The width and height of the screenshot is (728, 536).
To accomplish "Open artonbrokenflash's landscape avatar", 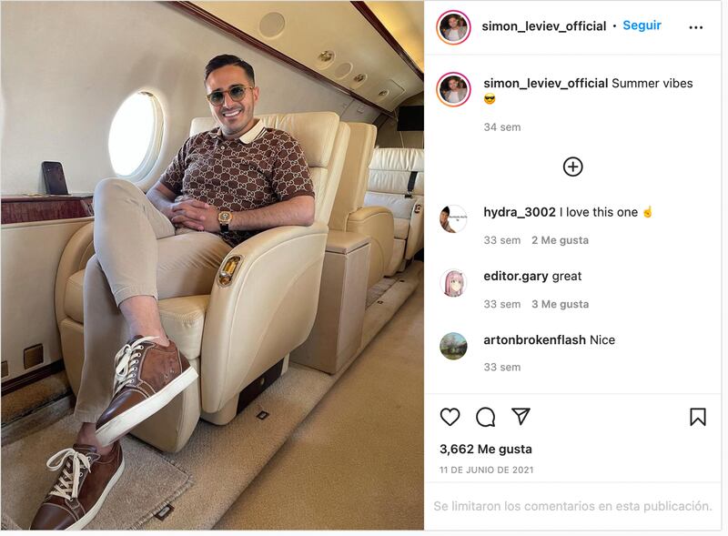I will 453,346.
